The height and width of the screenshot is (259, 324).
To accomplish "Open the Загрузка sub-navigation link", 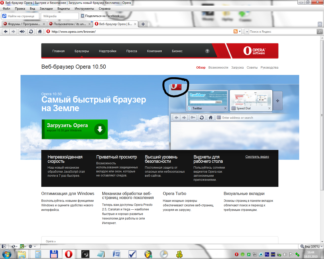I will tap(237, 68).
